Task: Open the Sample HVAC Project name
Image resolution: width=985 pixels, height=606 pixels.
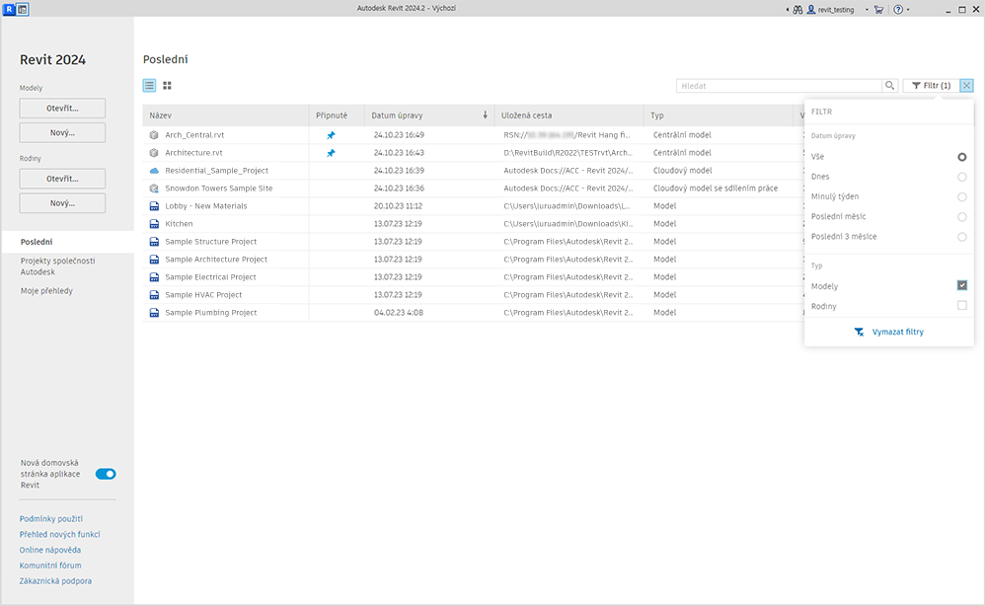Action: click(203, 294)
